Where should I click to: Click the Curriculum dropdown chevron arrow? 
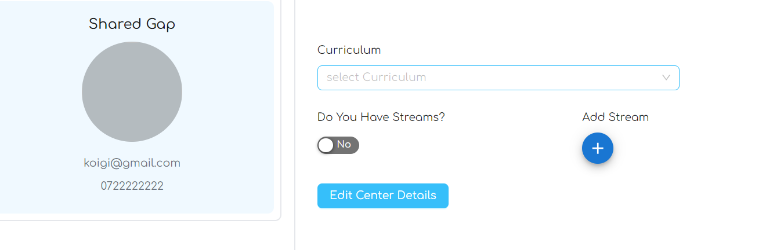tap(666, 78)
